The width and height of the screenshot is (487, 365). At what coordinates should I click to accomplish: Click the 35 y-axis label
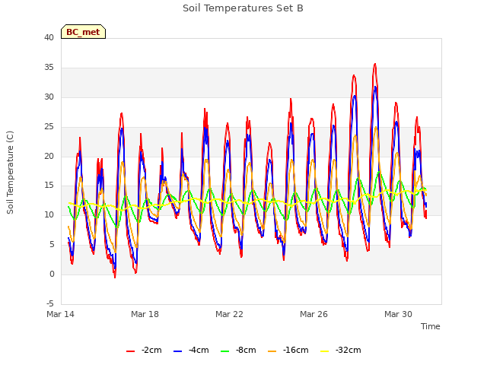click(49, 68)
